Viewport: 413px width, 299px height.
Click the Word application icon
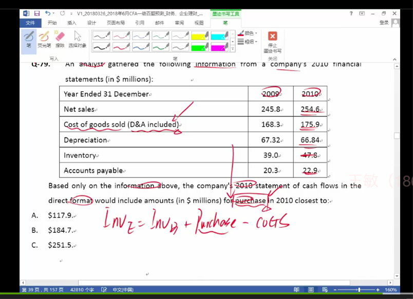(26, 13)
